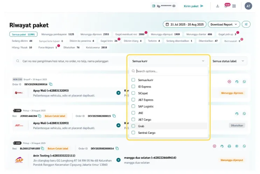This screenshot has height=174, width=260.
Task: Open the apps grid icon in header
Action: click(x=234, y=6)
